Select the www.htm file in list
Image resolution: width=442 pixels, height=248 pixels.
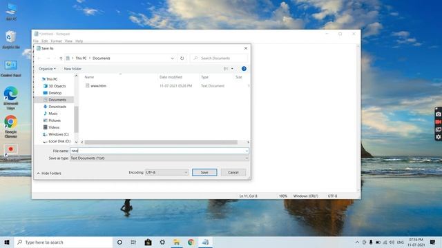[98, 85]
